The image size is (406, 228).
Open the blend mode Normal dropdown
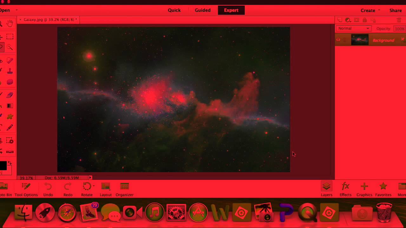click(354, 28)
